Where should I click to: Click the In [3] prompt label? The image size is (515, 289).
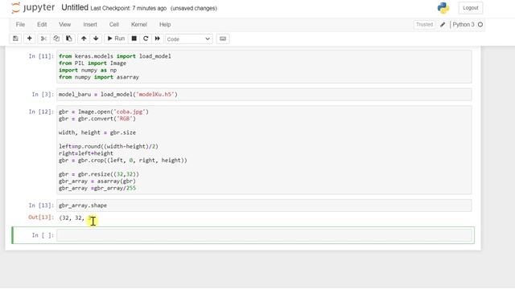tap(43, 95)
